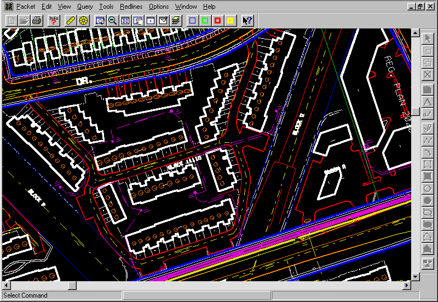Viewport: 438px width, 302px height.
Task: Select the filled circle redline tool
Action: [x=428, y=201]
